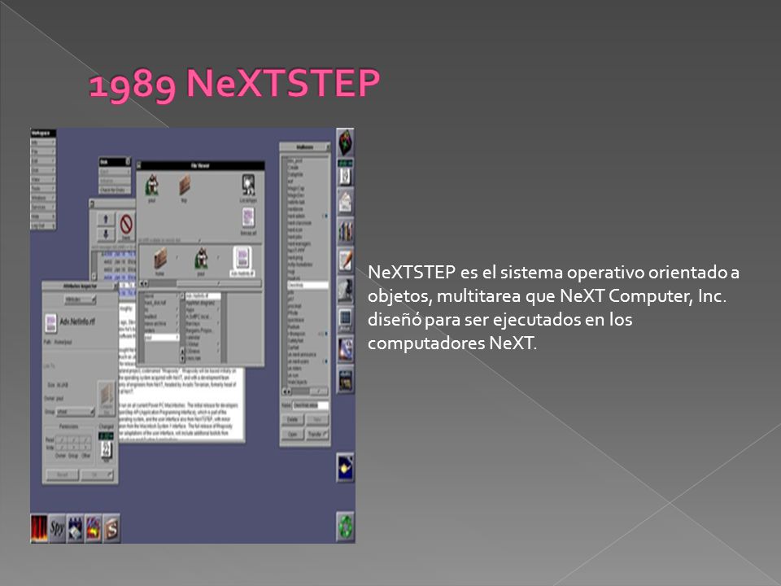This screenshot has height=586, width=781.
Task: Launch Edit from the pencil-and-paper dock icon
Action: coord(346,260)
